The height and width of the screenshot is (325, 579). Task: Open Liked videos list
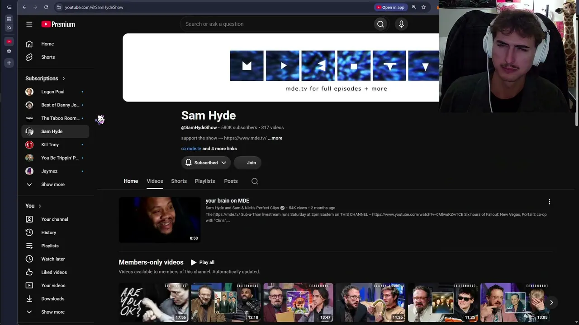point(55,272)
